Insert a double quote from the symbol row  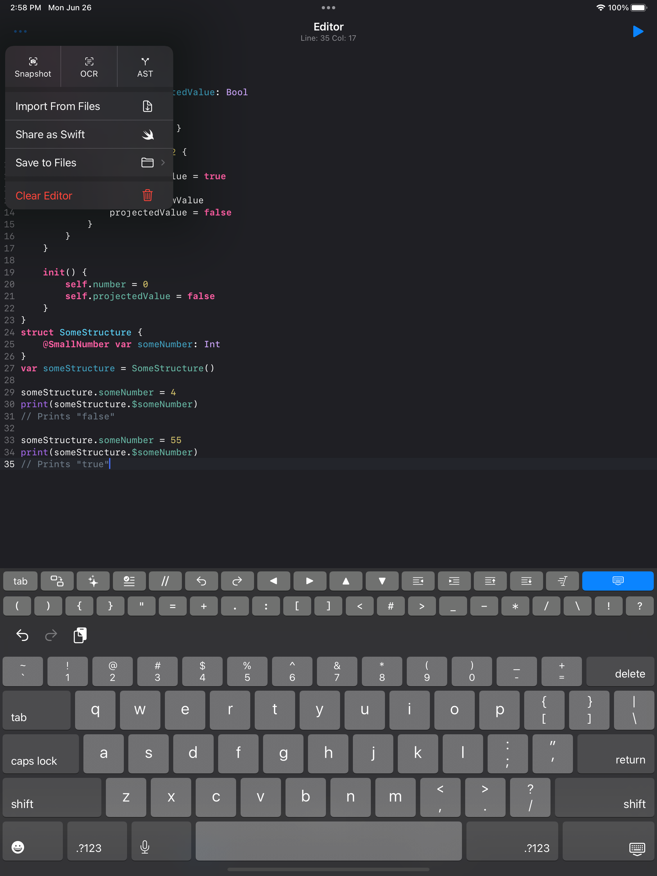(141, 606)
